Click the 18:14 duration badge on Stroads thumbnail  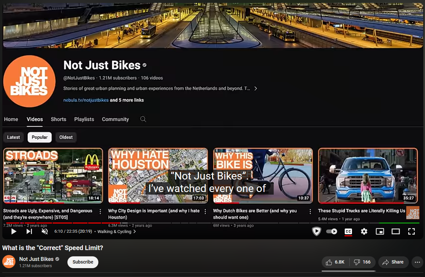[94, 198]
